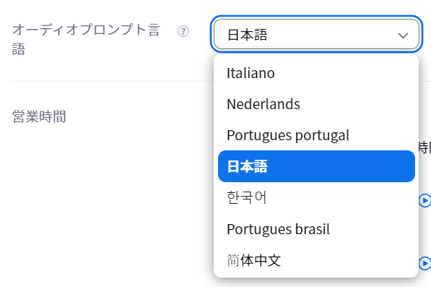This screenshot has width=431, height=287.
Task: Click the wrapped 語 character of the label
Action: click(x=19, y=49)
